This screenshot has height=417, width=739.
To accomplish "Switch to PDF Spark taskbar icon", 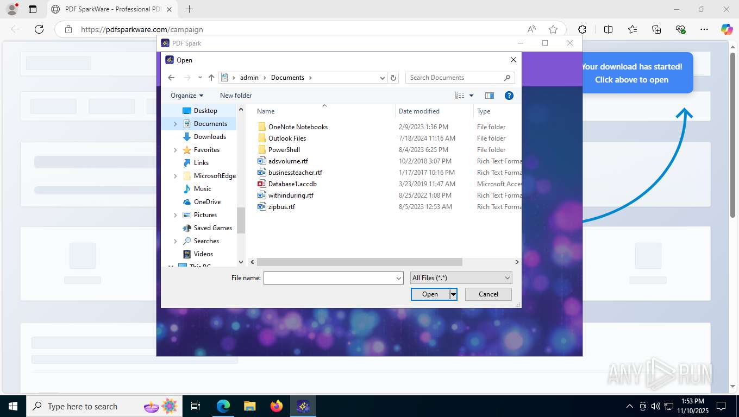I will 303,406.
